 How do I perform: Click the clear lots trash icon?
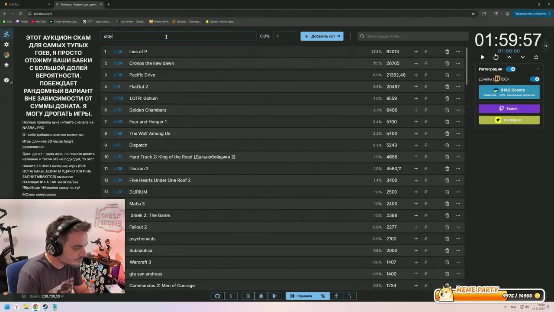(274, 296)
